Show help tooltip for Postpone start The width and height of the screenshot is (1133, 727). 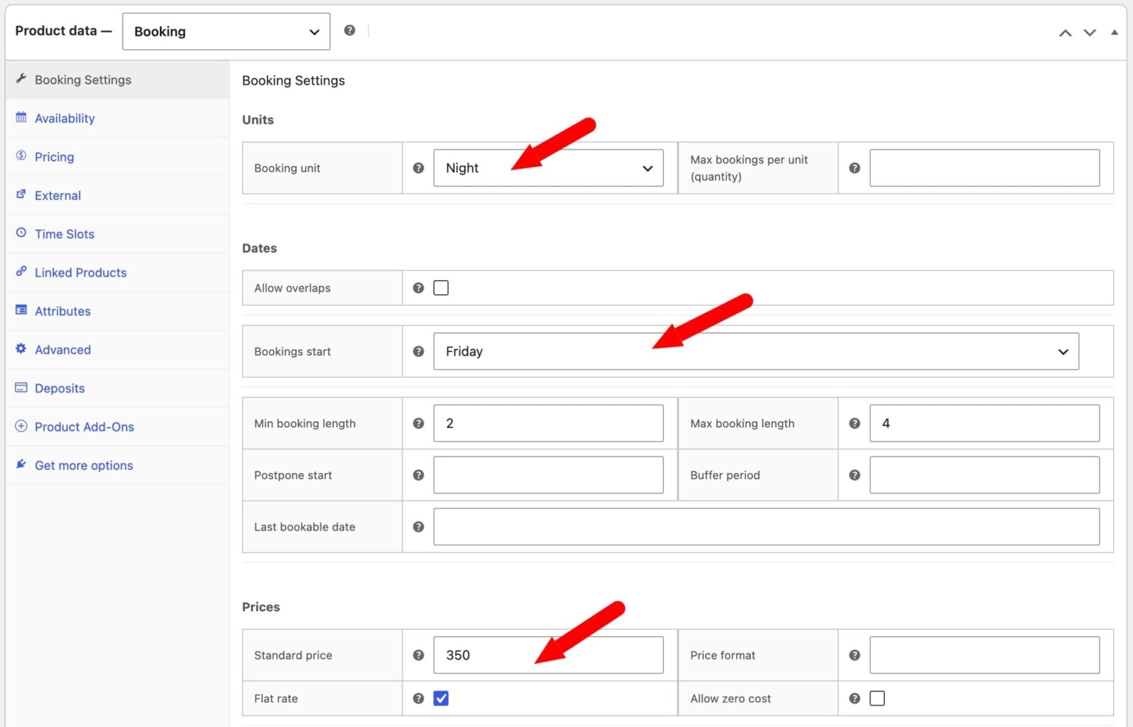418,475
